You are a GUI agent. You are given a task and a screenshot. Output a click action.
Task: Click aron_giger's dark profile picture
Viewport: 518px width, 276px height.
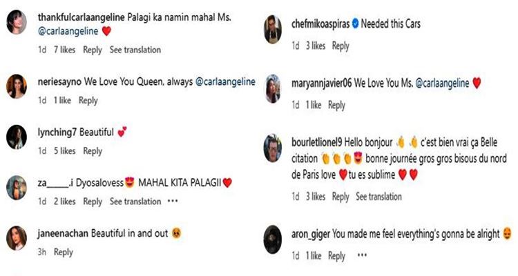[273, 239]
